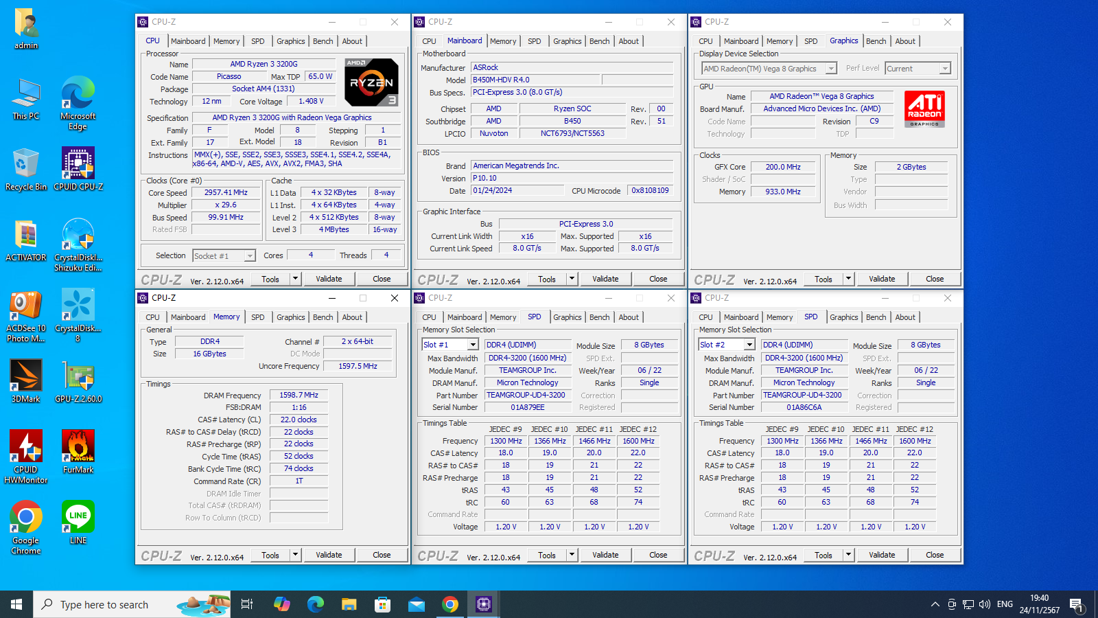Launch CrystalDiskInfo Shizuku Edition shortcut
The height and width of the screenshot is (618, 1098).
(78, 245)
